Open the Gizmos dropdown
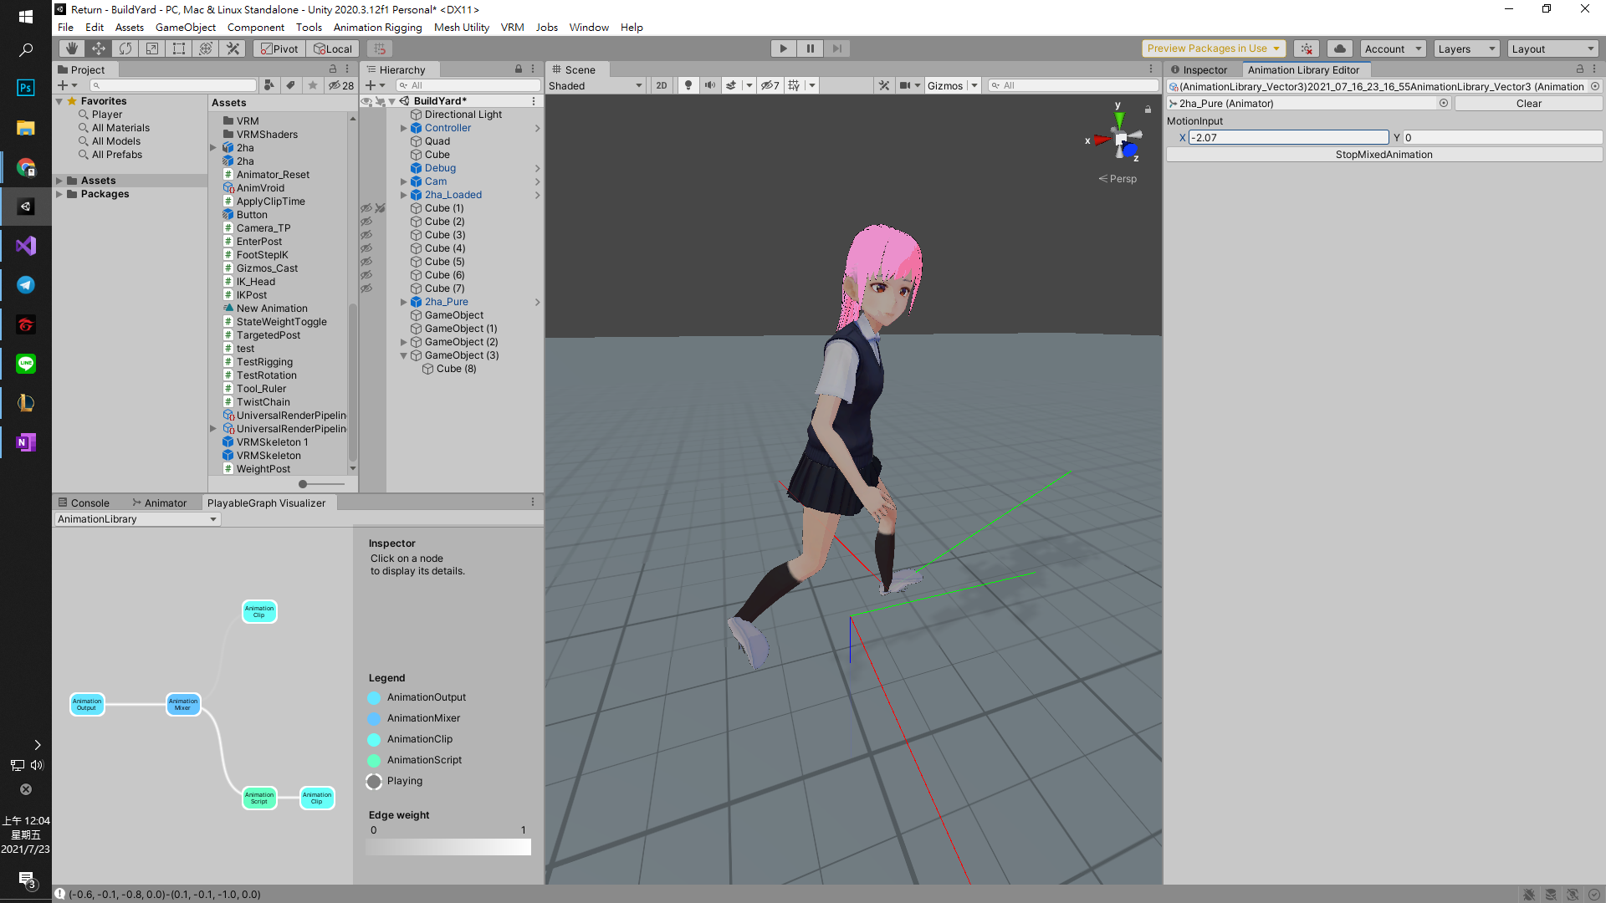The image size is (1606, 903). (952, 85)
